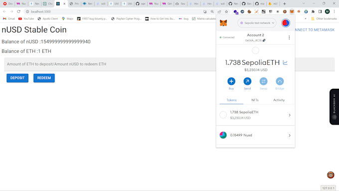Viewport: 339px width, 191px height.
Task: Go back to previous page
Action: pos(4,11)
